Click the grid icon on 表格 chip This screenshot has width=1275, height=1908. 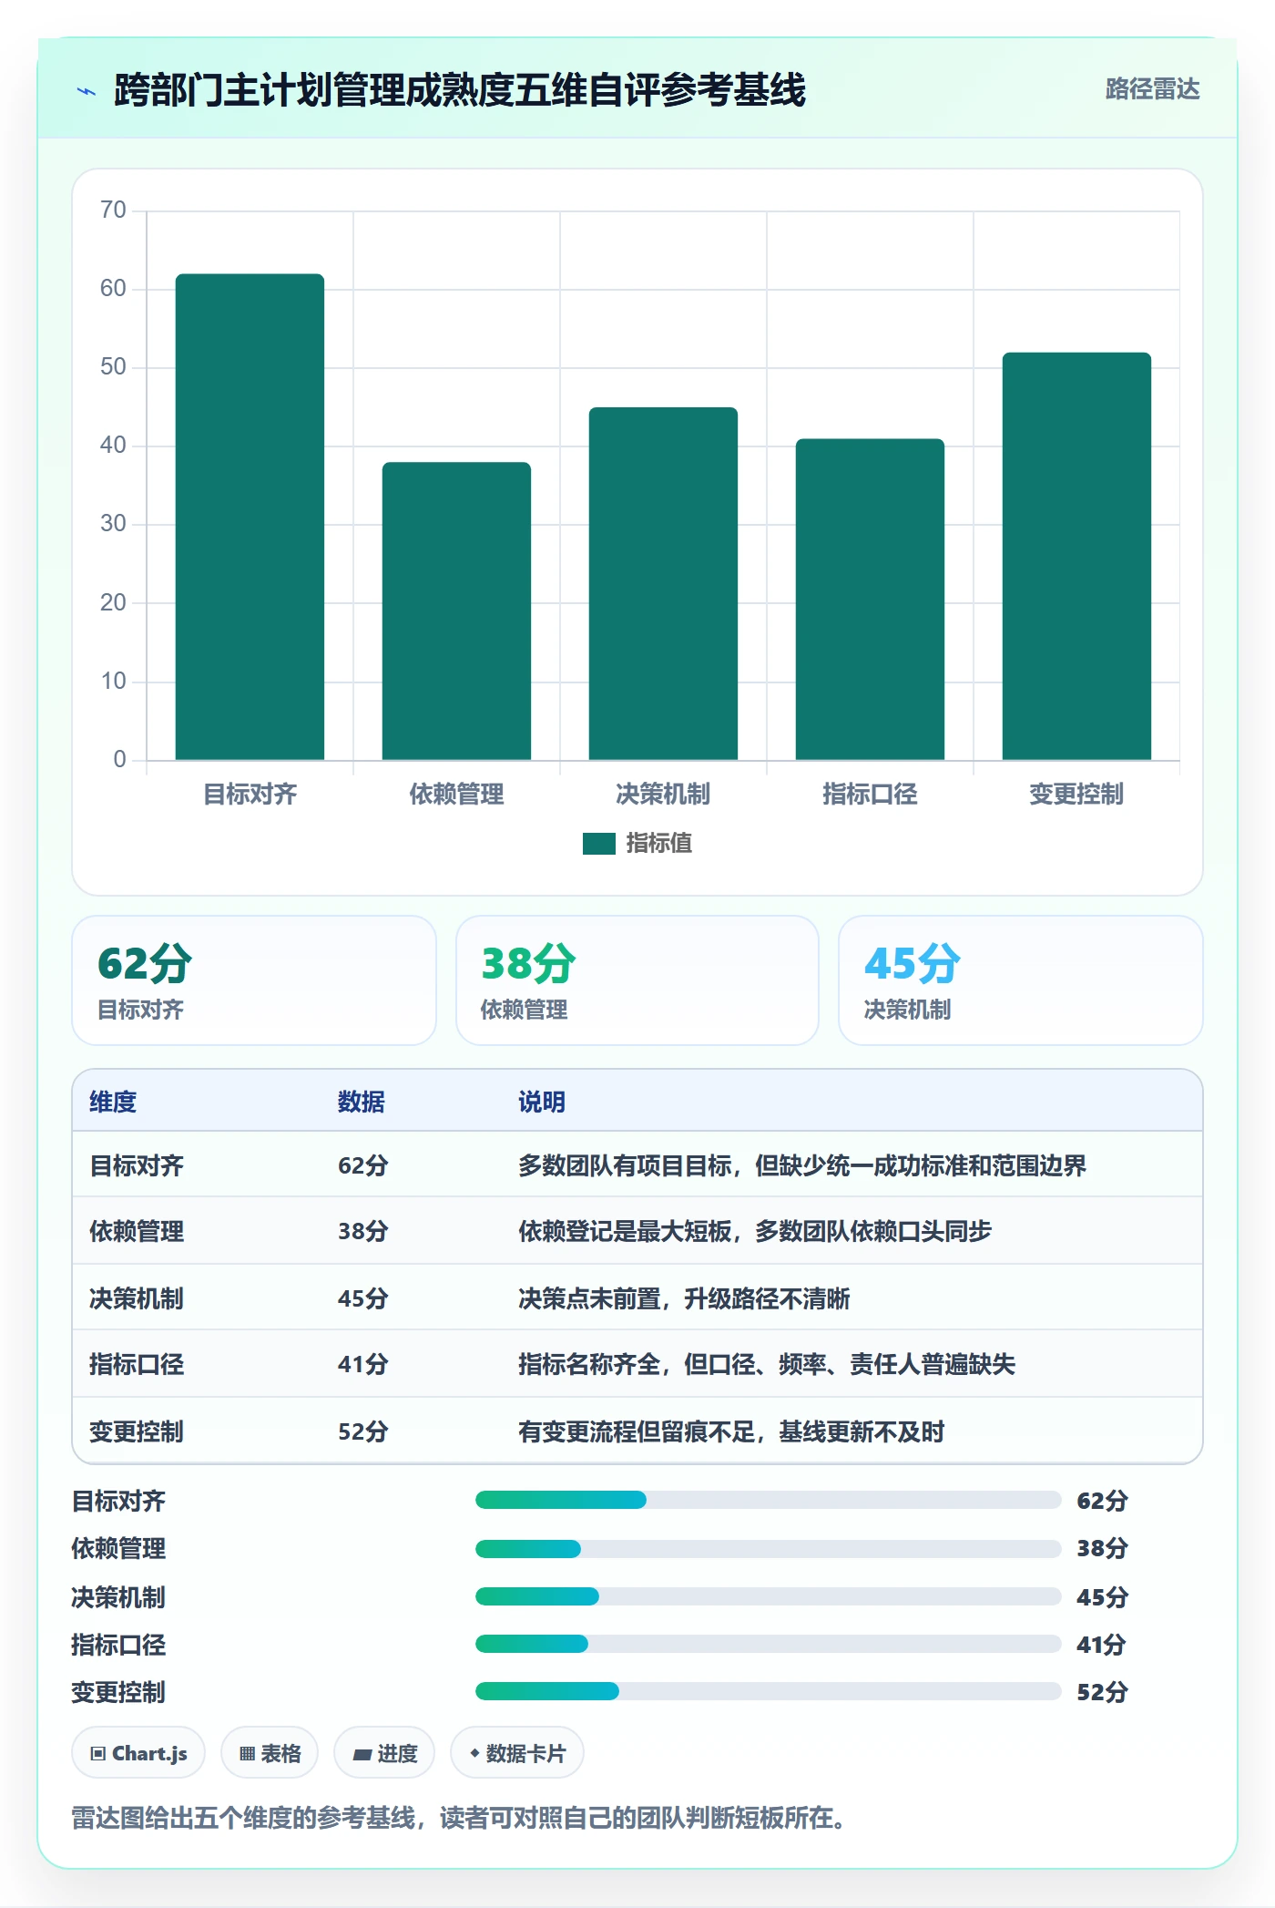pyautogui.click(x=248, y=1754)
